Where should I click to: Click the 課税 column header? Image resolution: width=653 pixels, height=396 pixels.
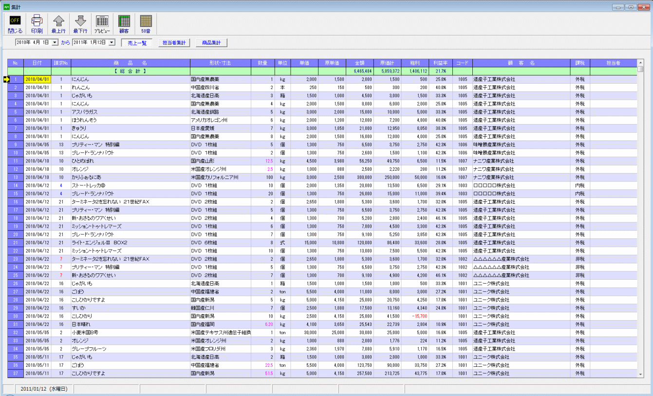coord(580,63)
